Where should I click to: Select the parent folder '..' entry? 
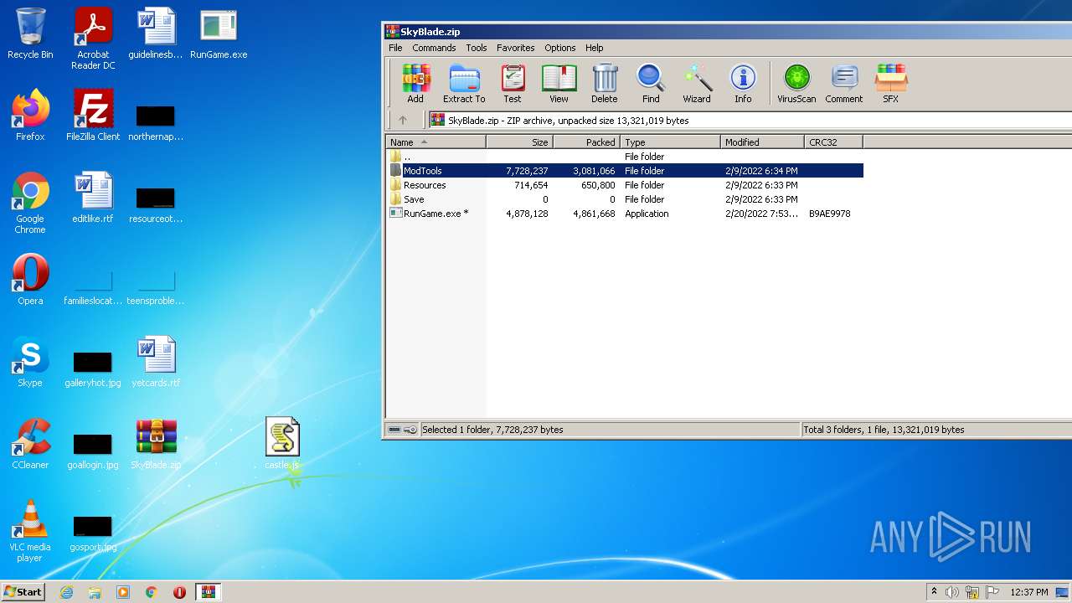pos(624,157)
